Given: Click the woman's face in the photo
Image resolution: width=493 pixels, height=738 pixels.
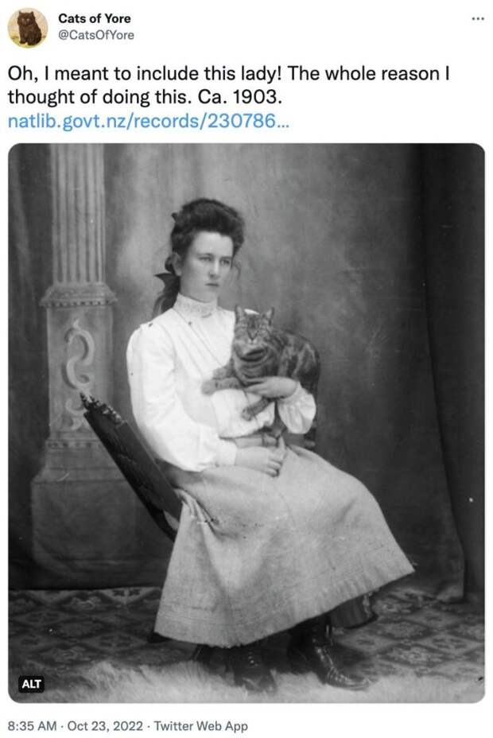Looking at the screenshot, I should click(x=212, y=266).
